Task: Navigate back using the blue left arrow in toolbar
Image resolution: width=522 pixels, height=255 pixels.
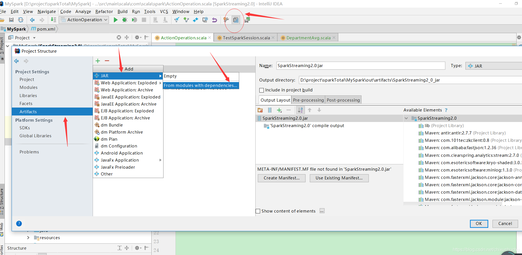Action: pyautogui.click(x=32, y=20)
